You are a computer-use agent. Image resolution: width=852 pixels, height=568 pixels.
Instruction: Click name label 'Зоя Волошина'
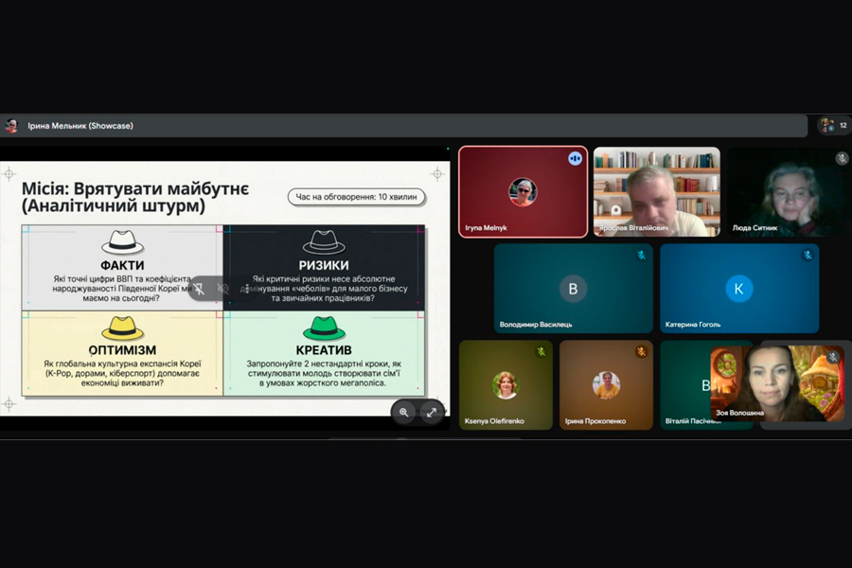(739, 413)
